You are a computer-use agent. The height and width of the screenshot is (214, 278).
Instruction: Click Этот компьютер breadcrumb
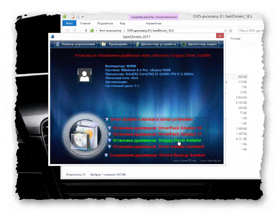110,31
